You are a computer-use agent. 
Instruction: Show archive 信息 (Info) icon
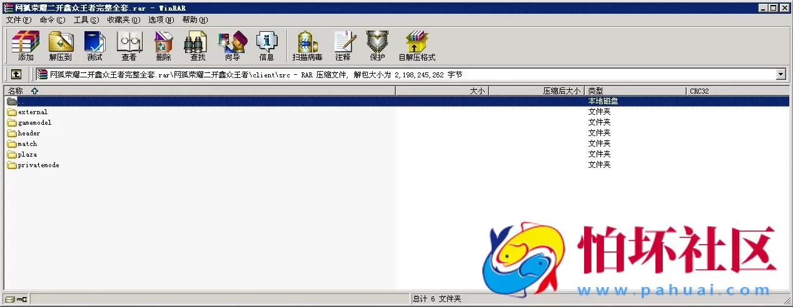[266, 46]
